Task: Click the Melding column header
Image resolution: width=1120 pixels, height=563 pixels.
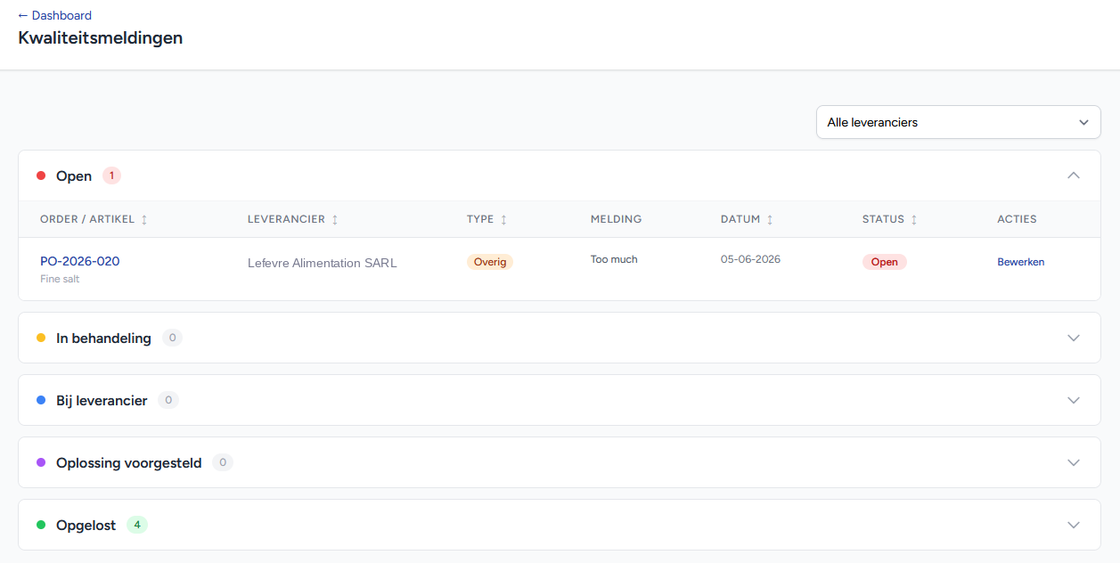Action: click(x=616, y=219)
